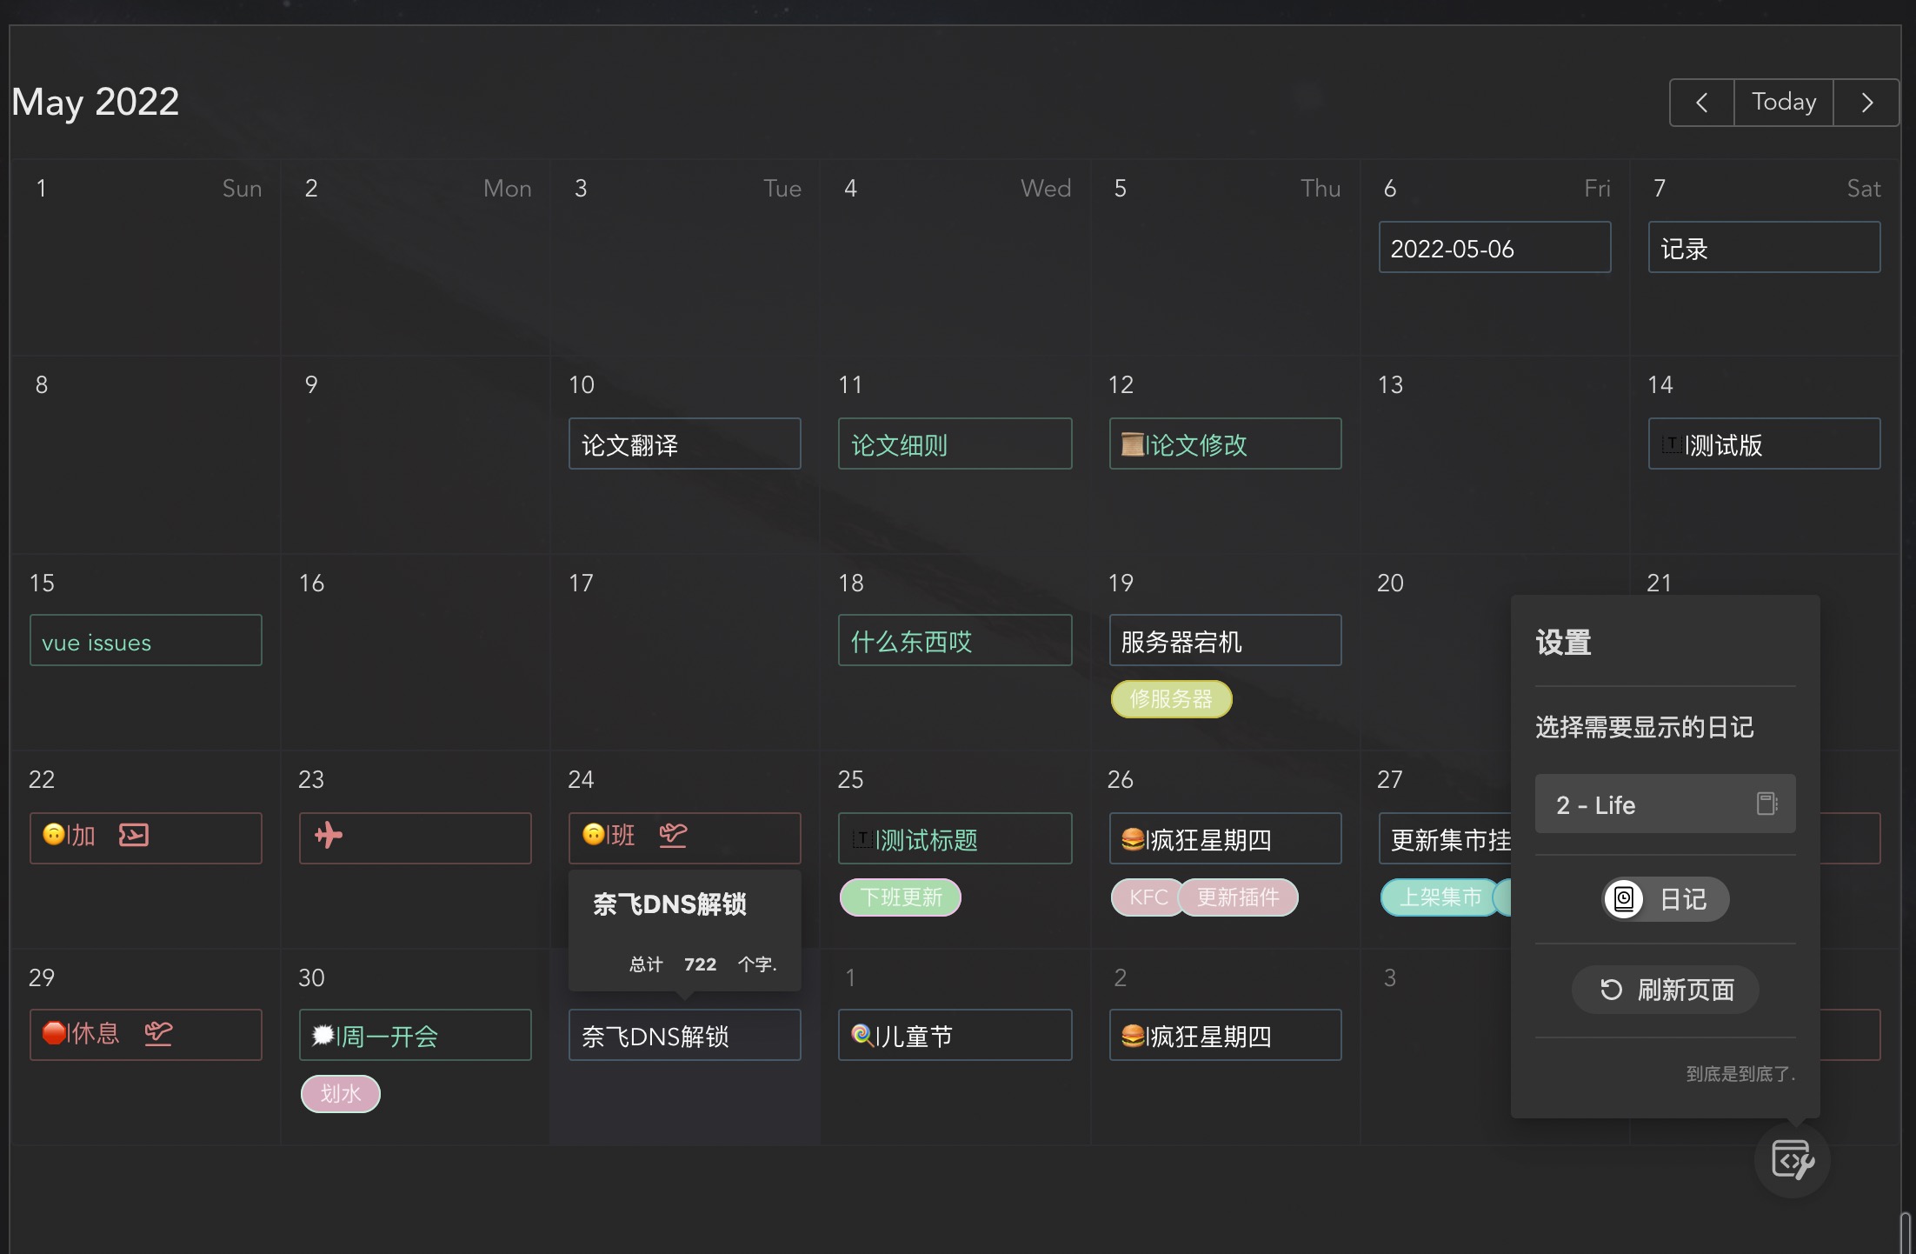This screenshot has width=1916, height=1254.
Task: Open the 服务器宕机 entry on May 19
Action: [x=1224, y=642]
